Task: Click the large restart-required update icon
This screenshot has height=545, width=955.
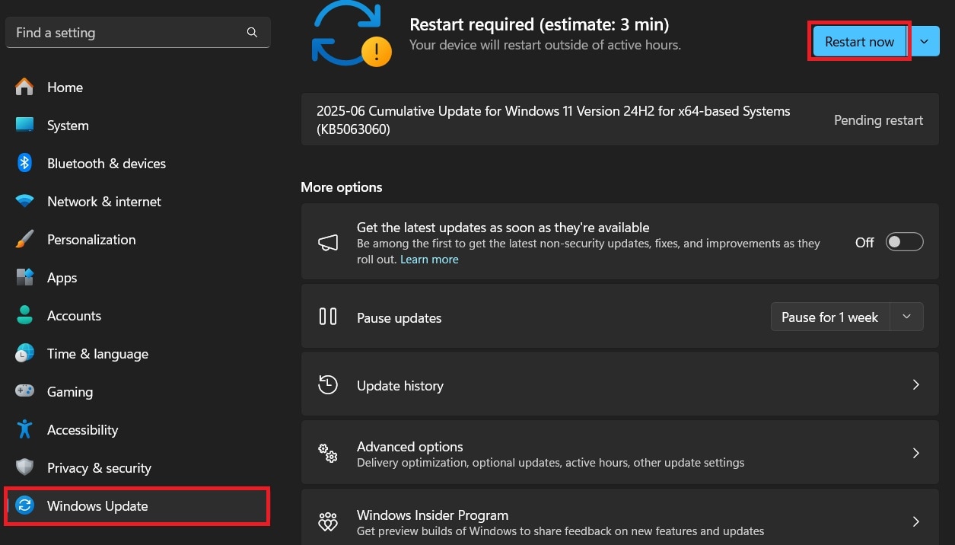Action: click(352, 33)
